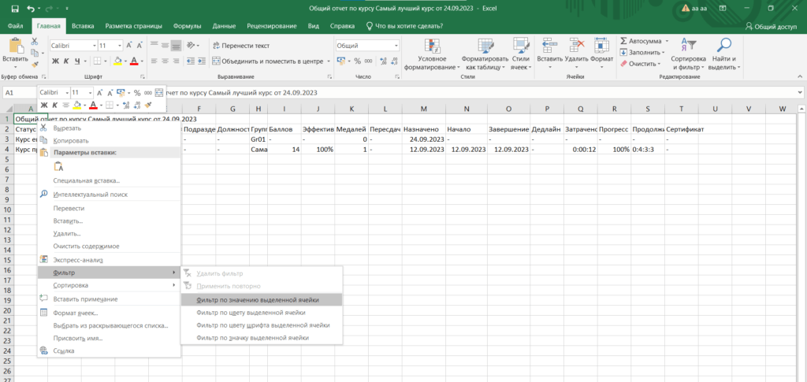Click the Undo arrow in title bar
Screen dimensions: 807x382
tap(31, 9)
